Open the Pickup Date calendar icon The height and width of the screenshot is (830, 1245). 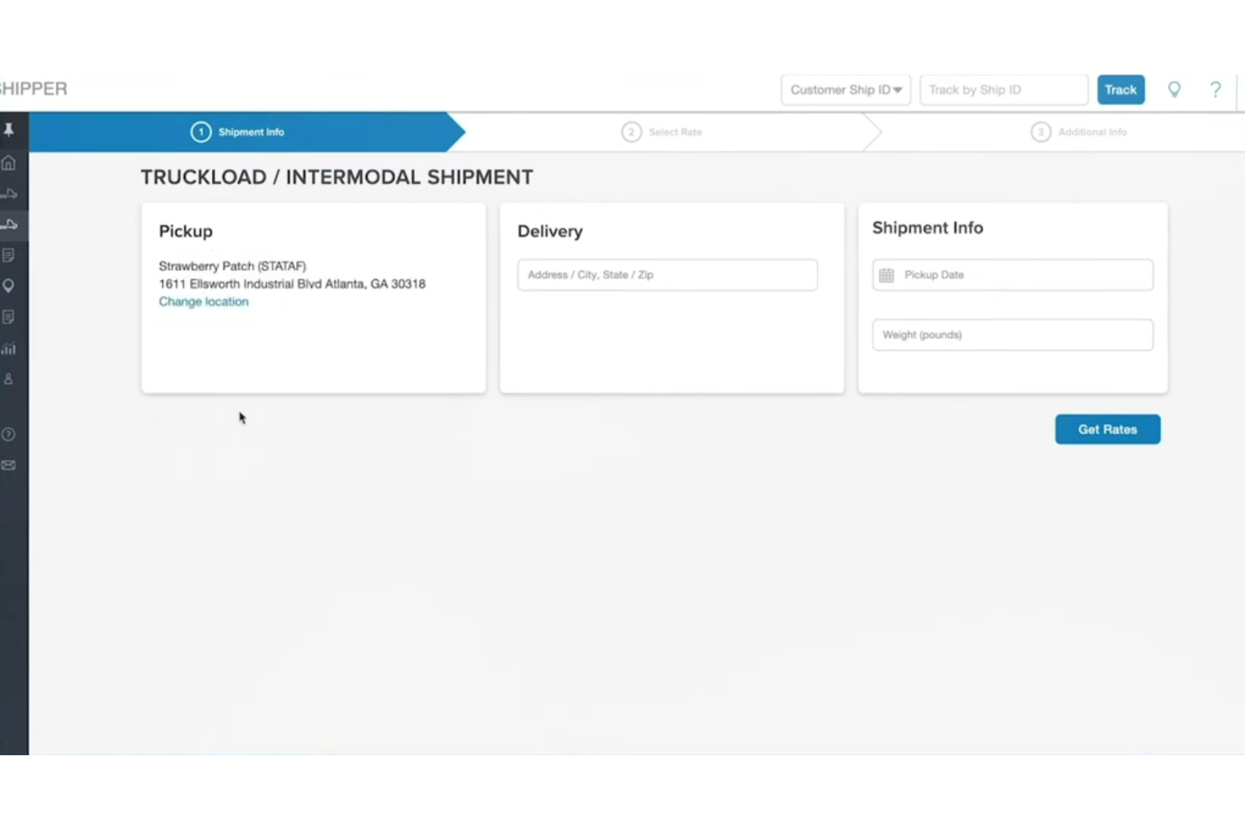coord(886,275)
